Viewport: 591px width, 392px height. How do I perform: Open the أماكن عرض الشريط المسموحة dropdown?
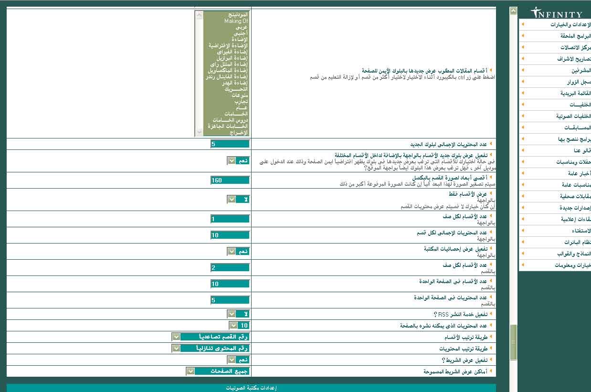click(x=218, y=371)
